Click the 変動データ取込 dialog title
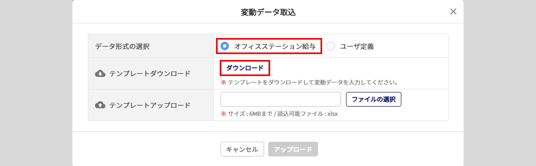The image size is (536, 166). (x=268, y=12)
